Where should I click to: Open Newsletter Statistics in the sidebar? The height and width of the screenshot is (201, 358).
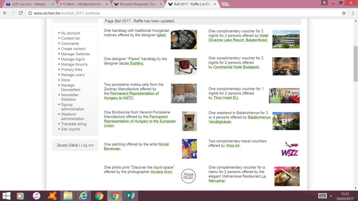pos(70,97)
